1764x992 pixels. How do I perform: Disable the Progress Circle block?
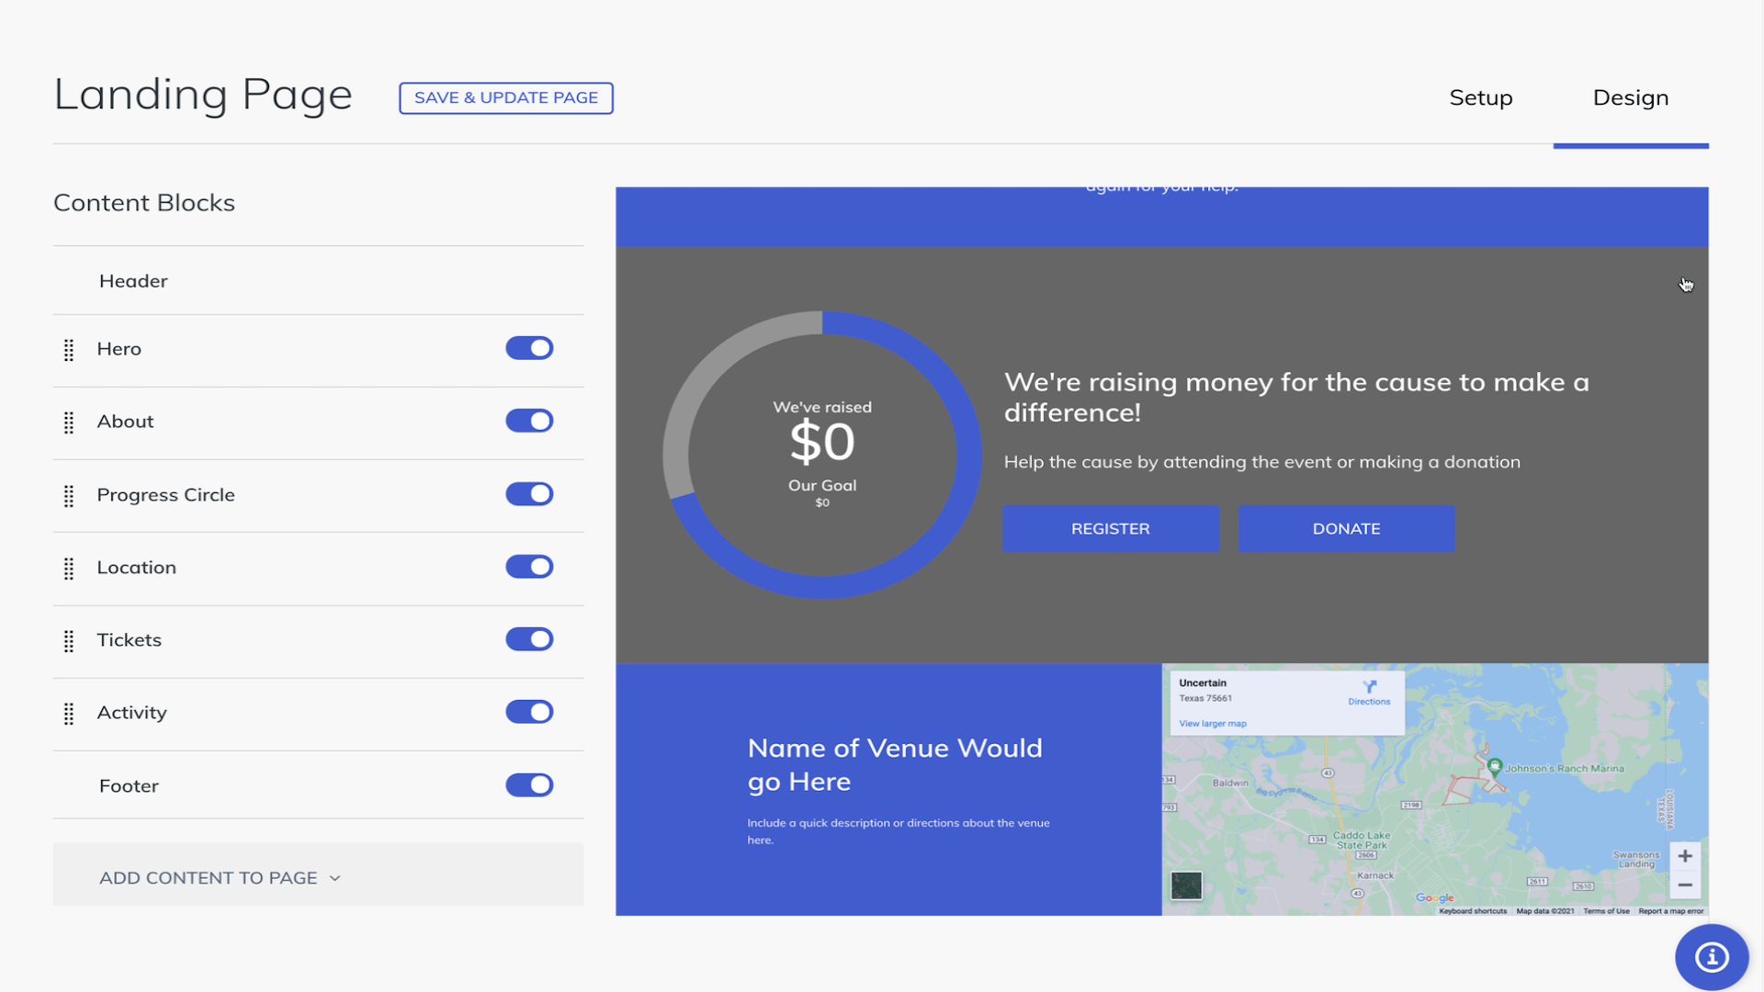tap(529, 494)
